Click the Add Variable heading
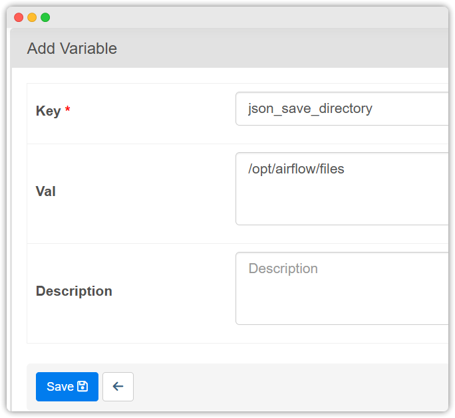This screenshot has height=418, width=455. click(72, 49)
